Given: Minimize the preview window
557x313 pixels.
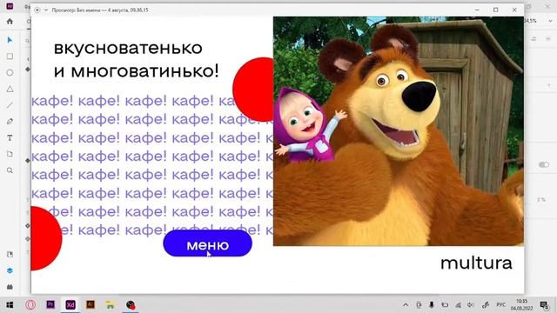Looking at the screenshot, I should tap(477, 10).
